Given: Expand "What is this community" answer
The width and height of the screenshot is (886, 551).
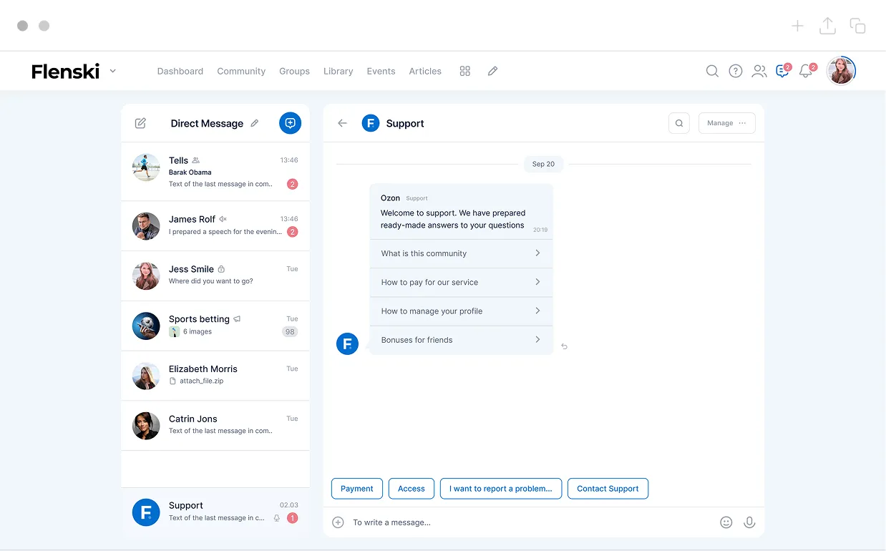Looking at the screenshot, I should tap(461, 253).
